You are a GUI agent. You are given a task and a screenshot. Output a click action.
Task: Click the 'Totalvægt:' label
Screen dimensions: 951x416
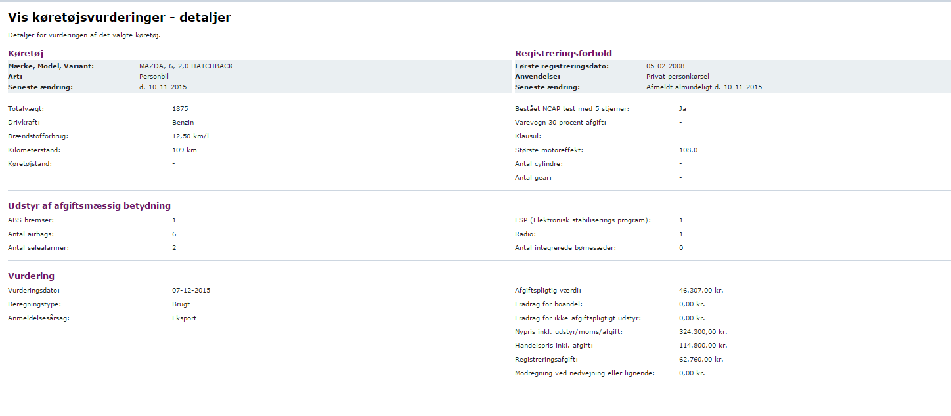point(26,108)
